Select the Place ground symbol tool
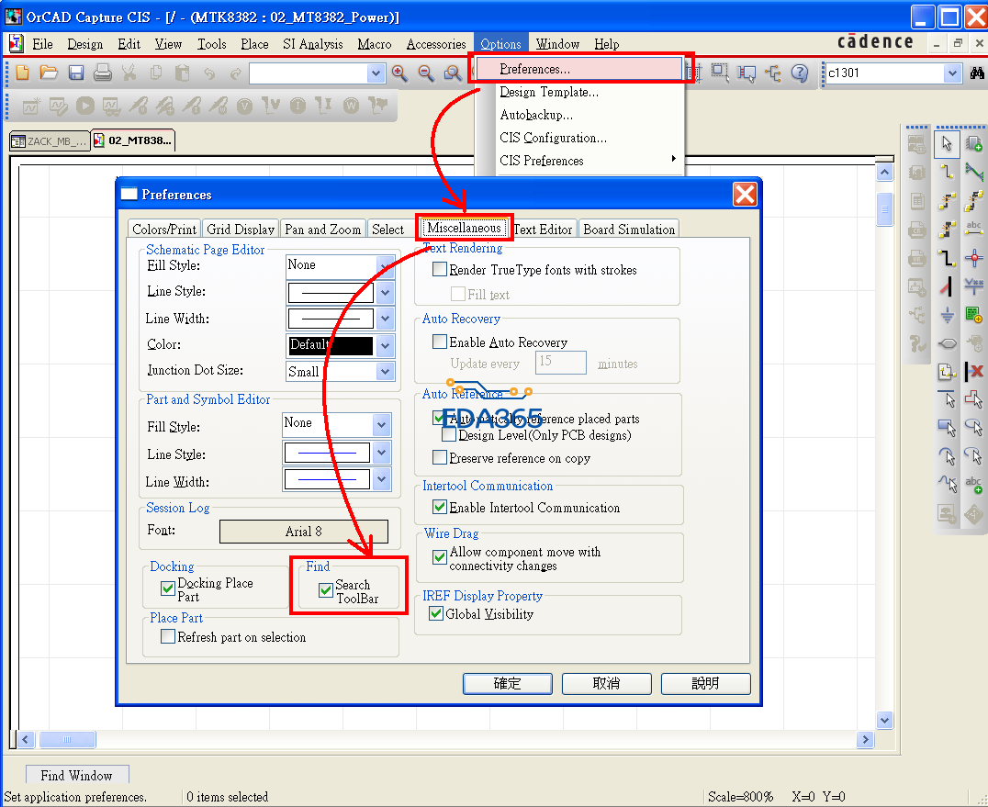Viewport: 988px width, 807px height. click(x=947, y=314)
